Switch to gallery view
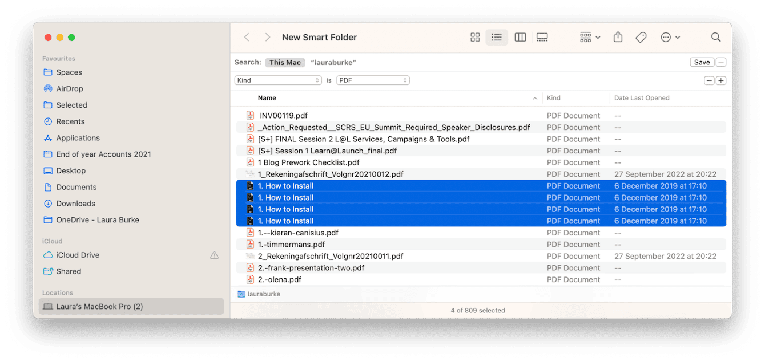 (542, 37)
